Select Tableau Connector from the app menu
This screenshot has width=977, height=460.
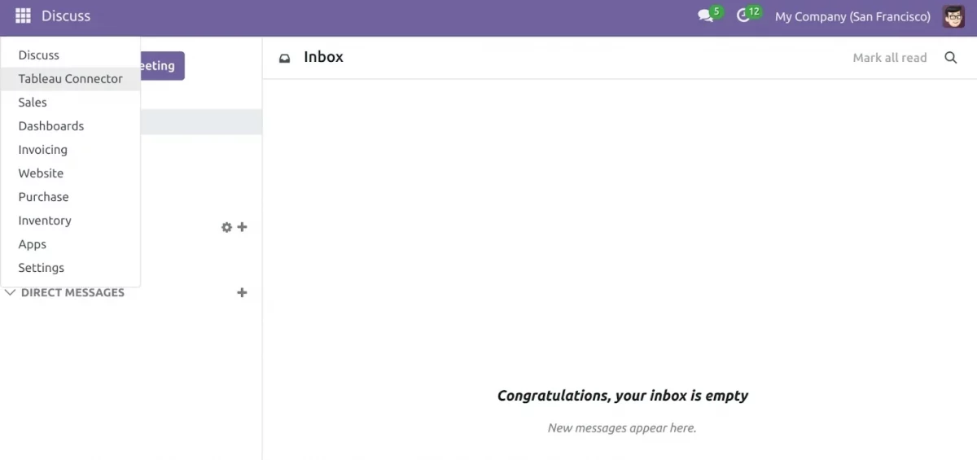(x=70, y=79)
